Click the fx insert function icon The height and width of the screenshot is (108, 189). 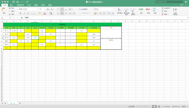coord(22,18)
